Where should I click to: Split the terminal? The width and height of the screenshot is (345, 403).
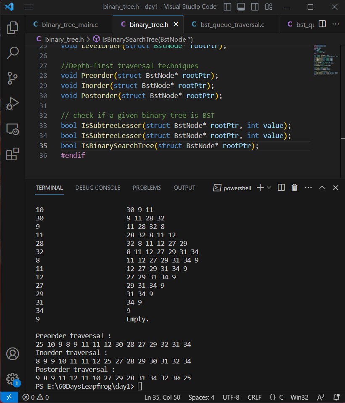click(x=282, y=188)
